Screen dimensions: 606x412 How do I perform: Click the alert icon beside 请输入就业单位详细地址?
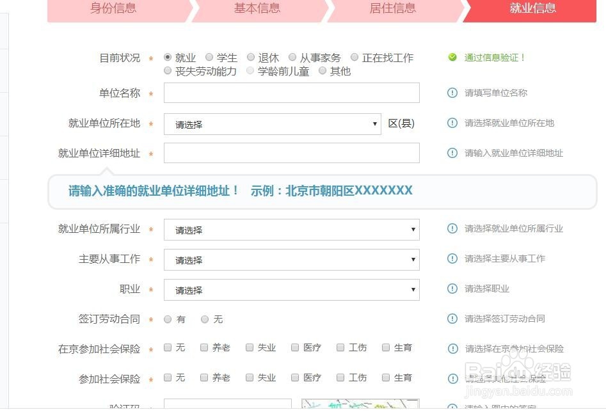tap(453, 153)
